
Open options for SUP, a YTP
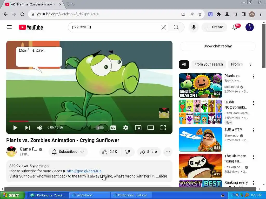(x=254, y=130)
